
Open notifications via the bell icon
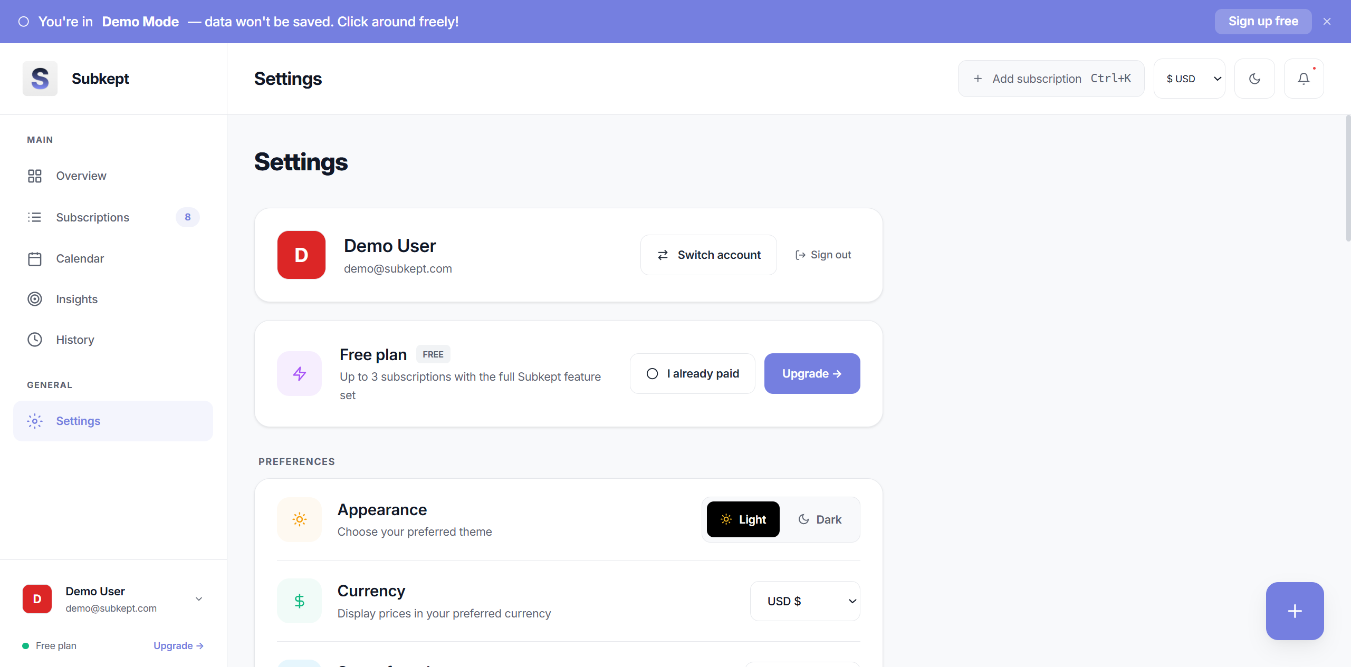coord(1304,79)
